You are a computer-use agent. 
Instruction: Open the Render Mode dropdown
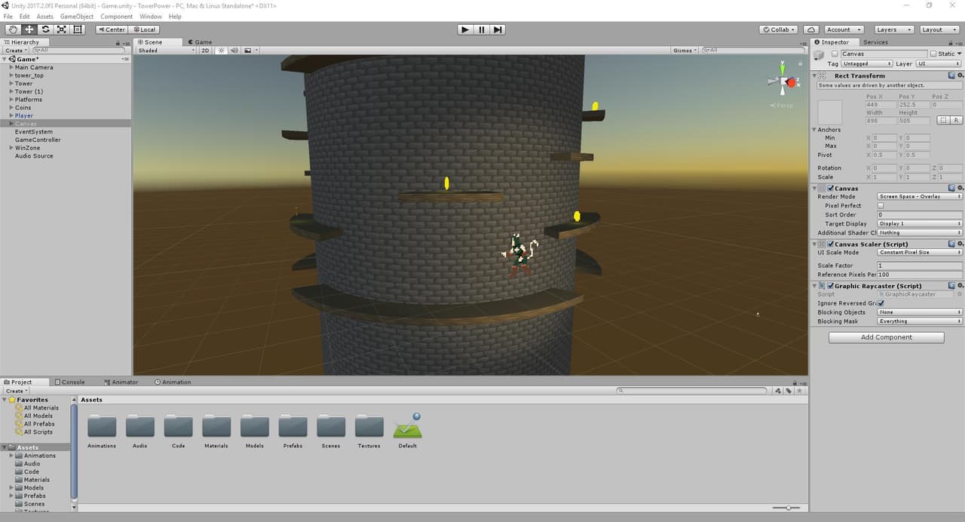920,196
